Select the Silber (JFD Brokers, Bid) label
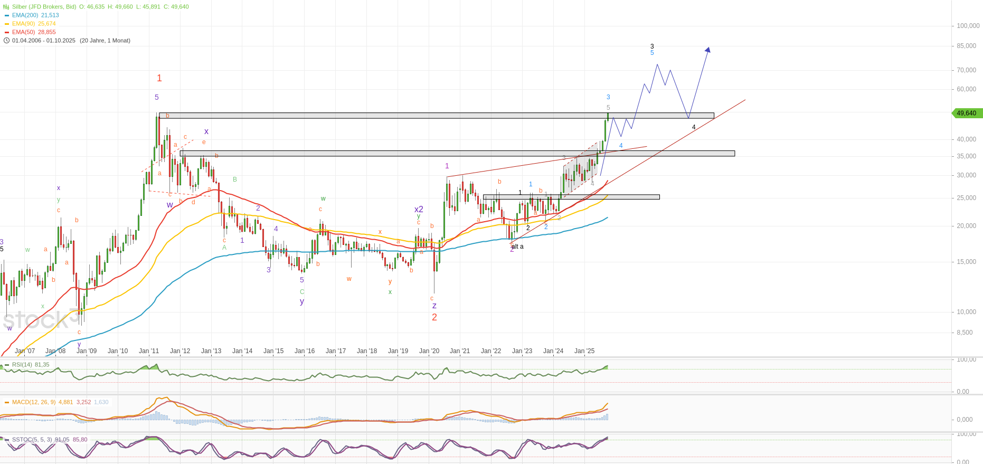This screenshot has width=983, height=464. coord(44,7)
